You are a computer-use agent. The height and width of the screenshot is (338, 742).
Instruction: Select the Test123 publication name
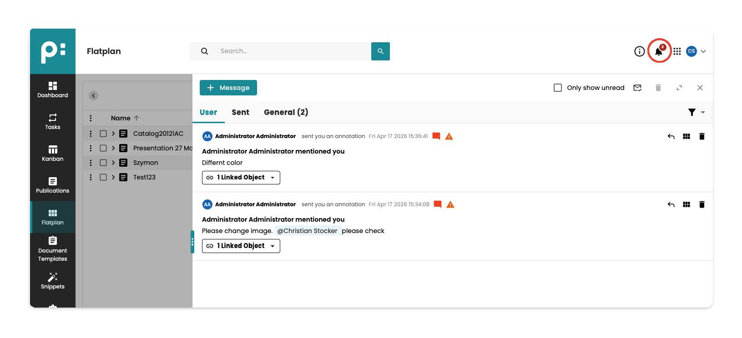point(144,177)
